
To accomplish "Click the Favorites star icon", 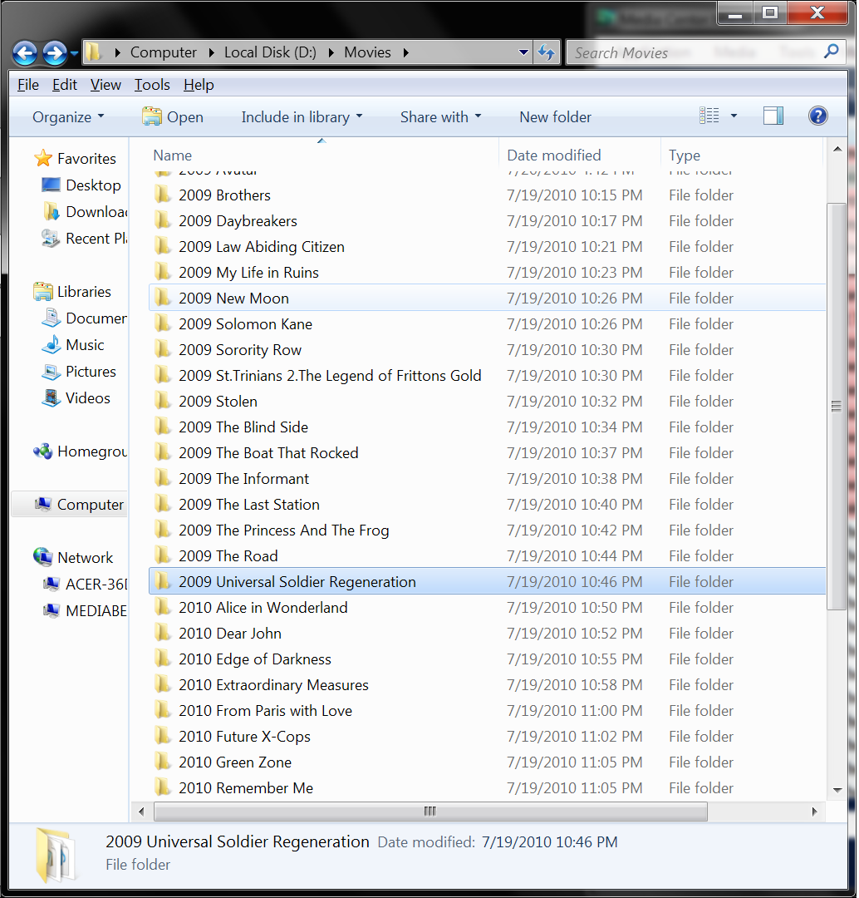I will [x=43, y=158].
